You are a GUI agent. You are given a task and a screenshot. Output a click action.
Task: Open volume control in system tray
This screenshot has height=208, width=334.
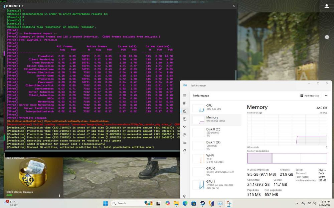[314, 203]
